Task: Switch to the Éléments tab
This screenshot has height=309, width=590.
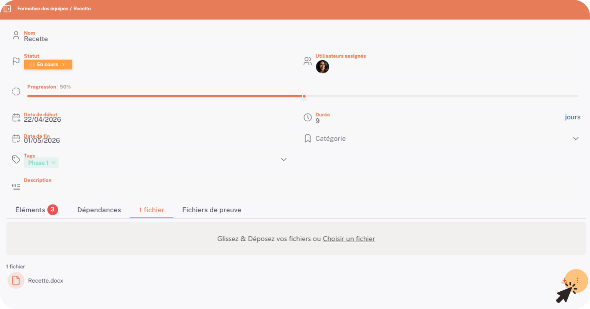Action: pyautogui.click(x=36, y=210)
